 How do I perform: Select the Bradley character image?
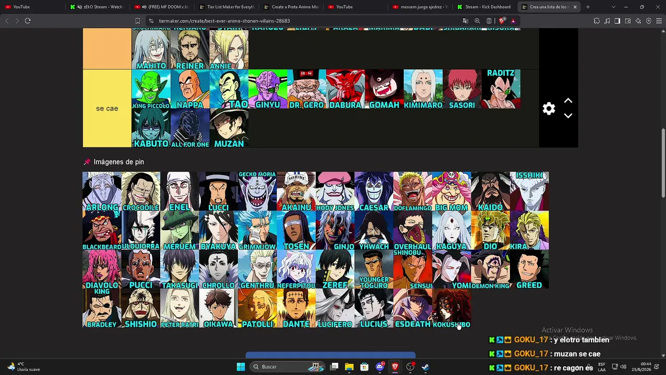[x=102, y=309]
